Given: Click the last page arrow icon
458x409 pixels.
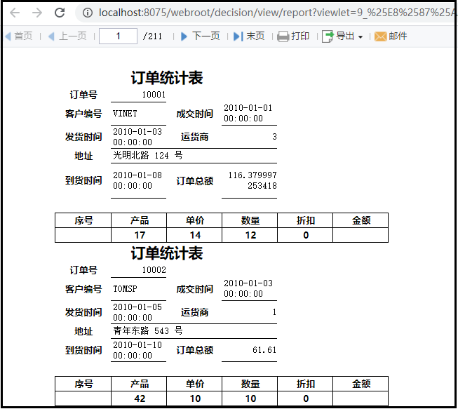Looking at the screenshot, I should pyautogui.click(x=238, y=36).
